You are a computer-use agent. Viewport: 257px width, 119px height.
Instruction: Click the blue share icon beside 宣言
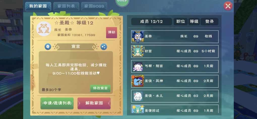click(104, 47)
